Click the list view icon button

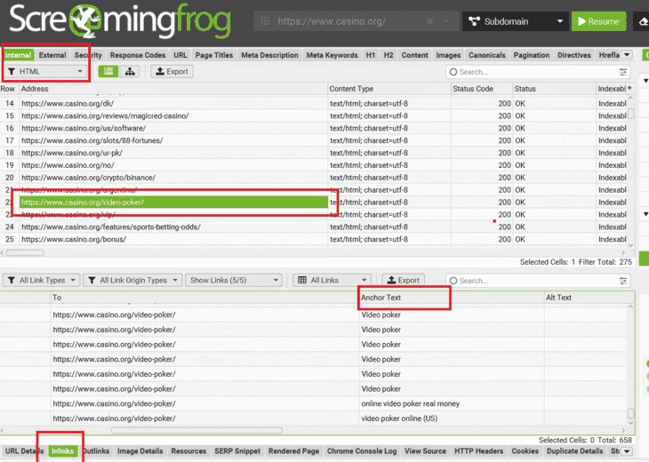(108, 72)
